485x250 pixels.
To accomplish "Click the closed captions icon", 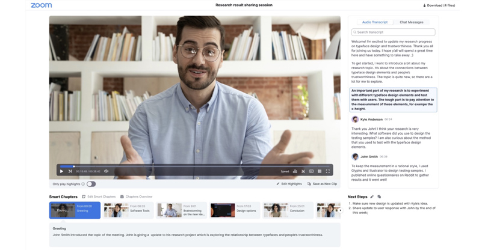I will tap(311, 171).
